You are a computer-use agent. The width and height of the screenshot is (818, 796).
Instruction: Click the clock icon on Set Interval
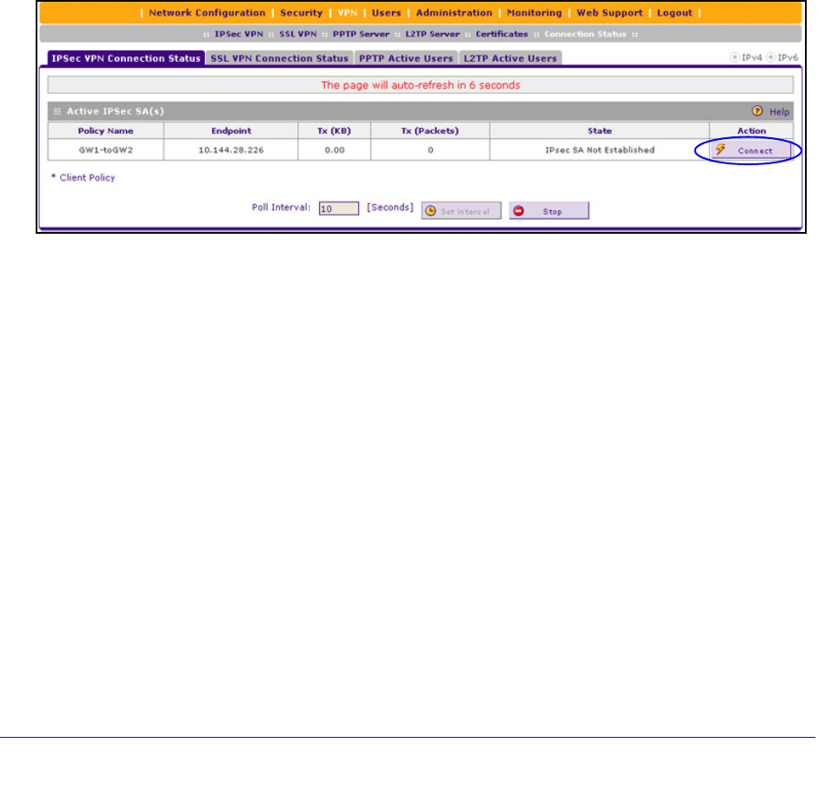click(x=430, y=211)
